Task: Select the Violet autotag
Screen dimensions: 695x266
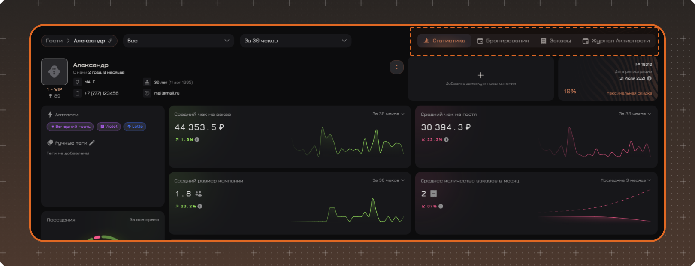Action: click(x=109, y=127)
